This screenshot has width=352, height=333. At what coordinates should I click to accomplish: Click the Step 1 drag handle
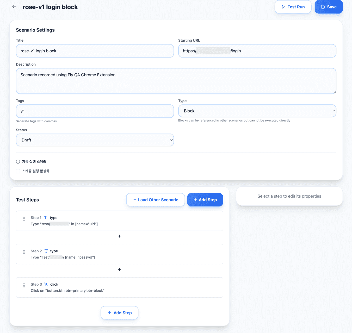pyautogui.click(x=24, y=219)
